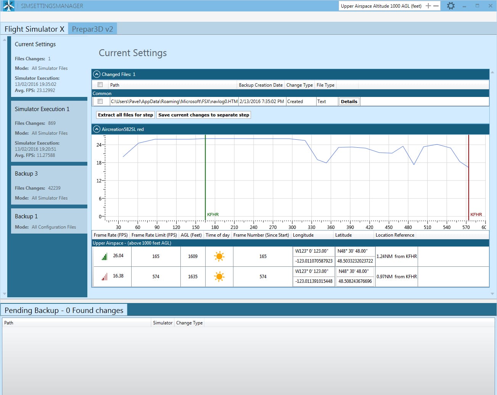
Task: Select Simulator Execution 1 in the sidebar
Action: [x=42, y=109]
